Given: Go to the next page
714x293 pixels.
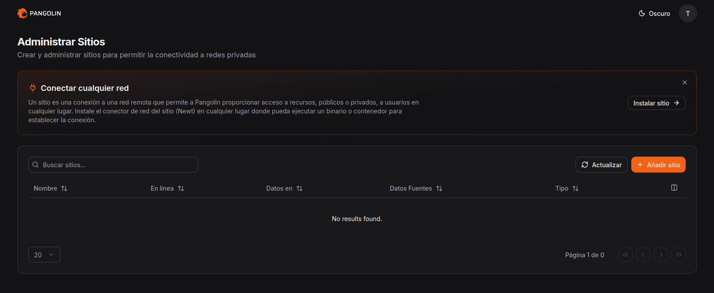Looking at the screenshot, I should point(660,255).
